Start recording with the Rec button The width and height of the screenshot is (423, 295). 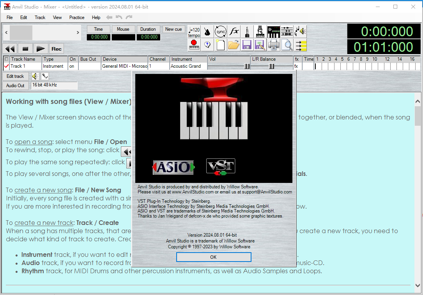coord(57,49)
